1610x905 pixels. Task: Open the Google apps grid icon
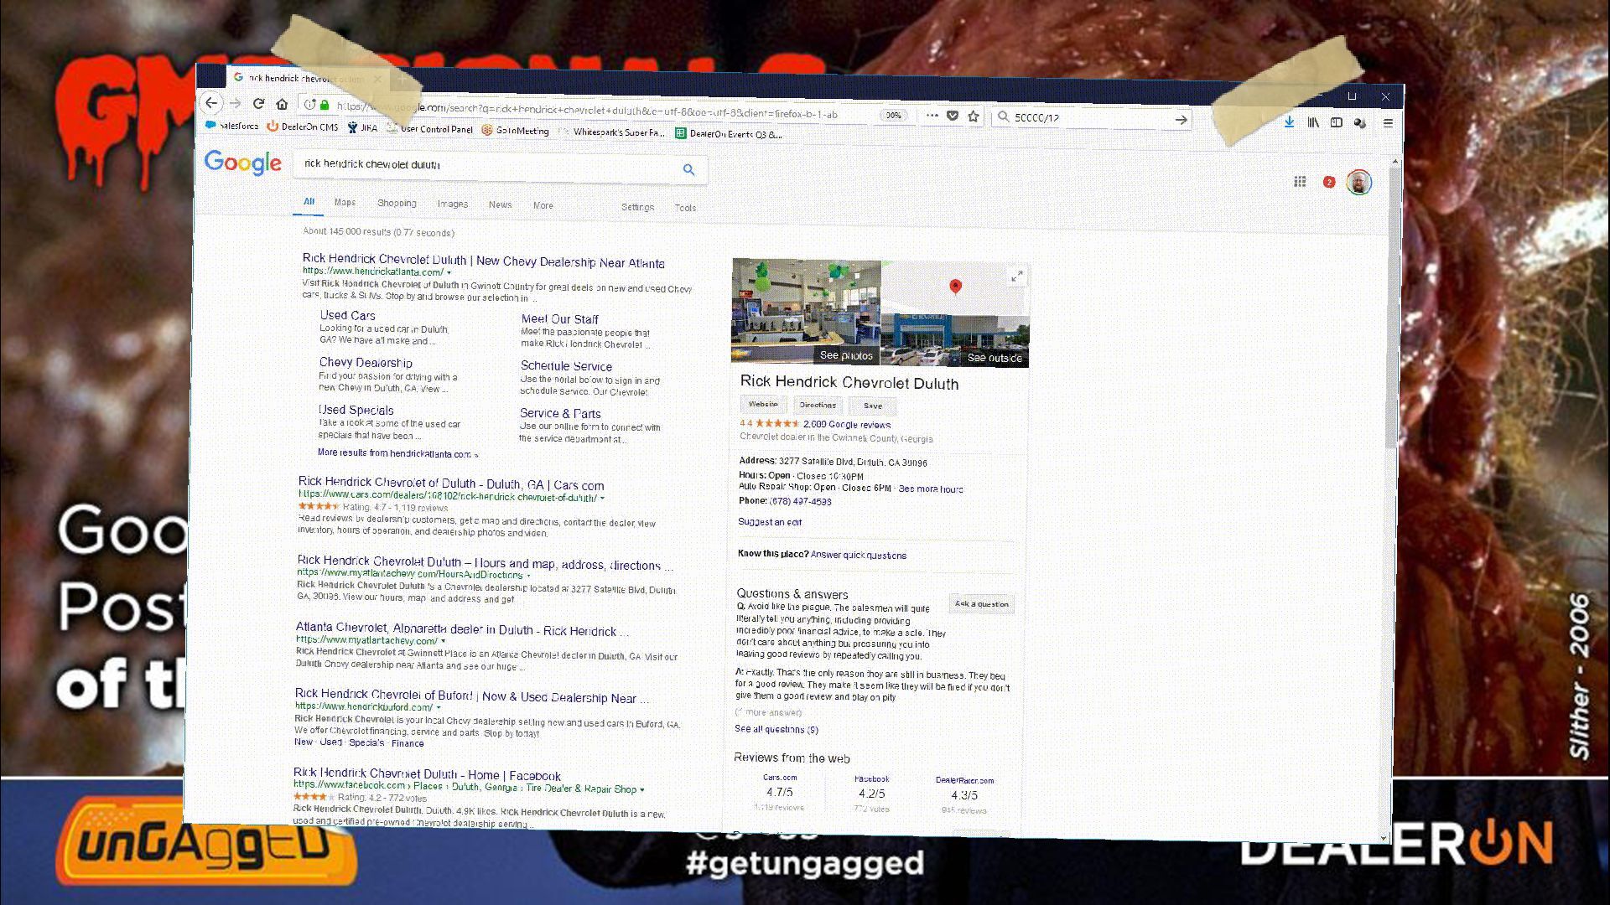pos(1300,181)
